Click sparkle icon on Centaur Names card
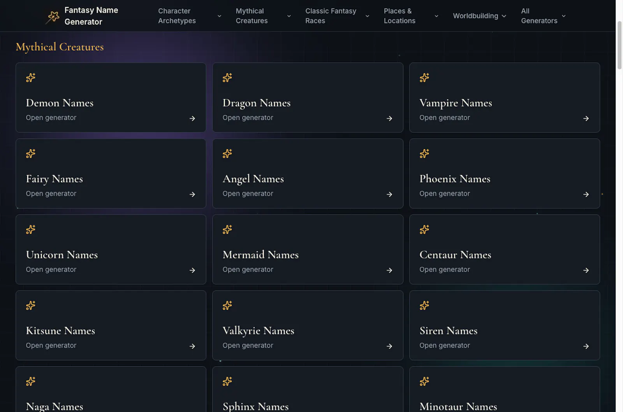The height and width of the screenshot is (412, 623). [424, 229]
